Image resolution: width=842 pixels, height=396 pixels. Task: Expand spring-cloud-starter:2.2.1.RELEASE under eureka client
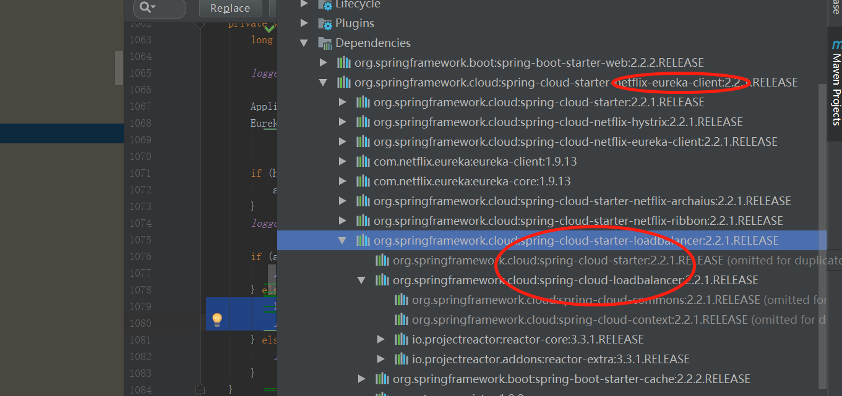click(343, 102)
